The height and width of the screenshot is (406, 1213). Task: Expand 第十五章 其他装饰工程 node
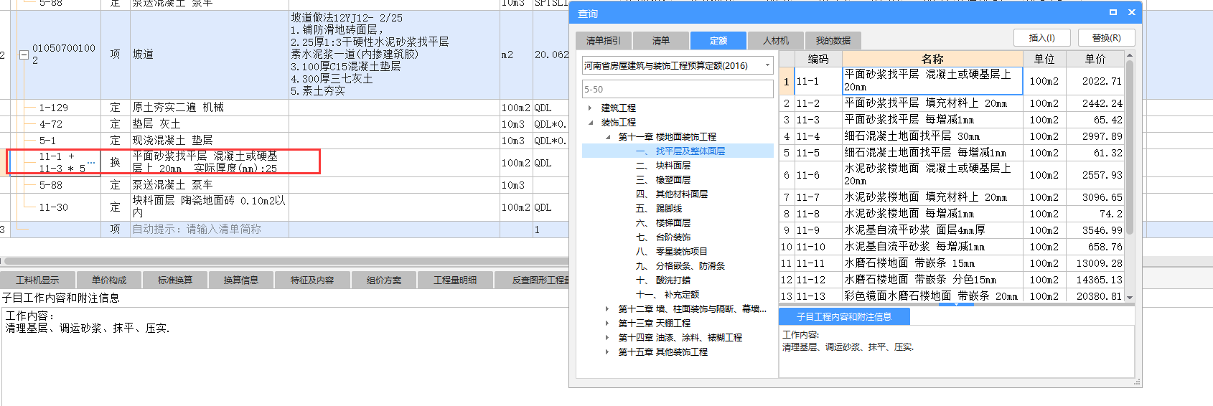click(607, 351)
